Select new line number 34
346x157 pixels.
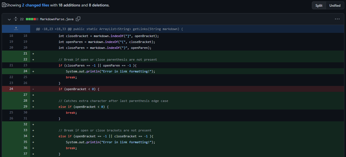[25, 136]
